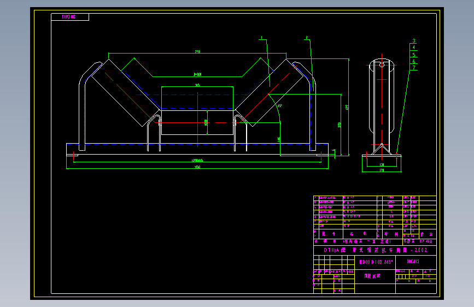
Task: Click the mirrored 80C415 label box
Action: 70,17
